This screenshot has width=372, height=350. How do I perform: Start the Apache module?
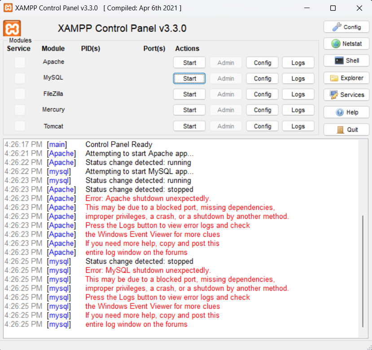[x=189, y=63]
